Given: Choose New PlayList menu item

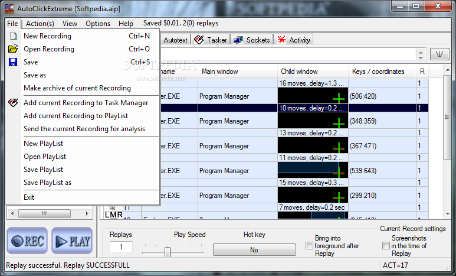Looking at the screenshot, I should 83,144.
